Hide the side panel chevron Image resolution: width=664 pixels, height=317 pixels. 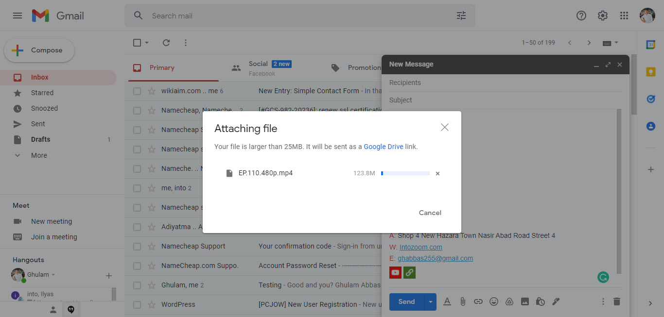pyautogui.click(x=650, y=303)
